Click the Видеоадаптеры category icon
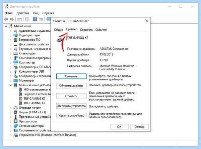This screenshot has width=201, height=149. [x=15, y=35]
